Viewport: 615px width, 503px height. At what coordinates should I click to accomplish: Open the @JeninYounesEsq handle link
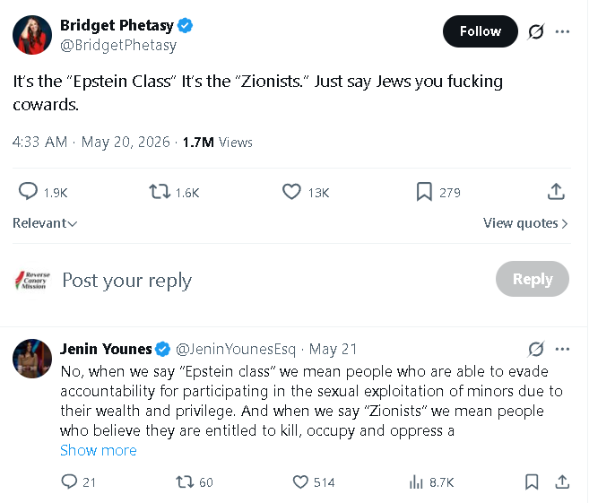[x=235, y=349]
